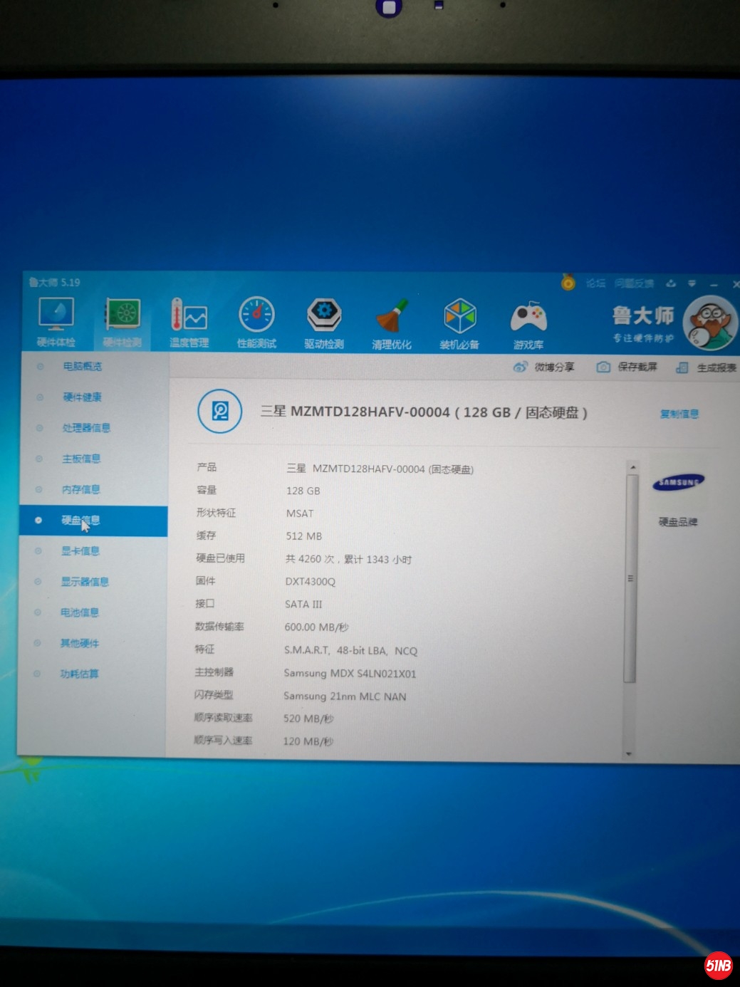The height and width of the screenshot is (987, 740).
Task: Open the title bar dropdown menu arrow
Action: tap(692, 283)
